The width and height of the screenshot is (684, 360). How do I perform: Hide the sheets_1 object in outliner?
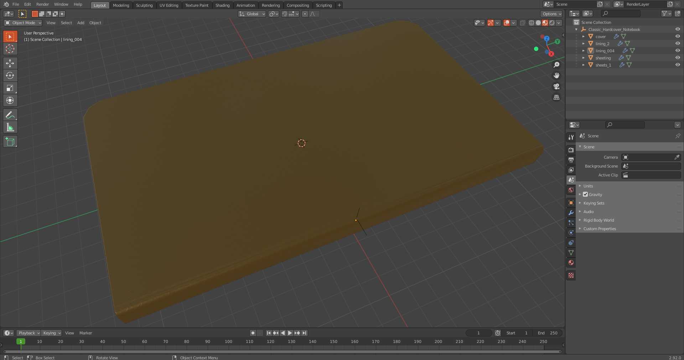pyautogui.click(x=678, y=65)
